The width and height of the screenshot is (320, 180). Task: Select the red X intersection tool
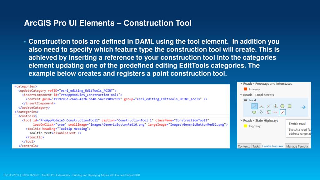268,106
